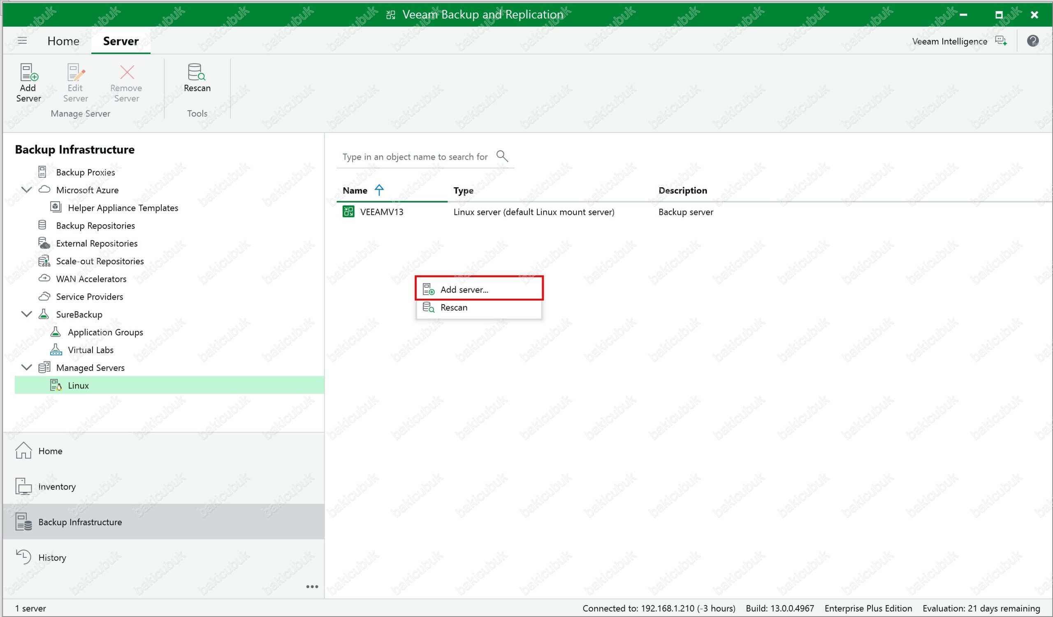Click the External Repositories icon
This screenshot has width=1053, height=617.
pos(44,243)
